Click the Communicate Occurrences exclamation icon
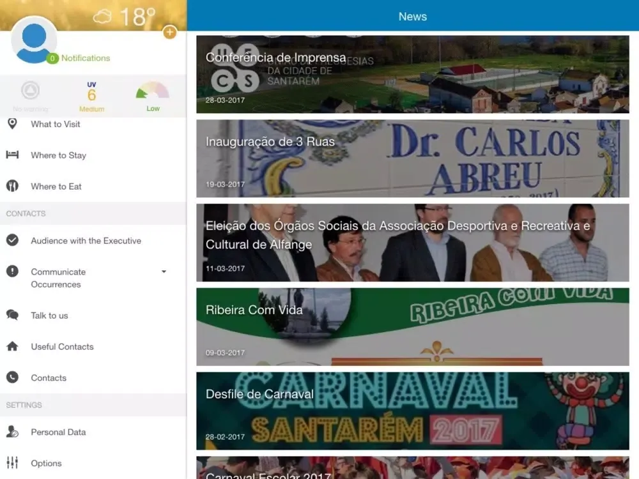The height and width of the screenshot is (479, 639). 12,271
